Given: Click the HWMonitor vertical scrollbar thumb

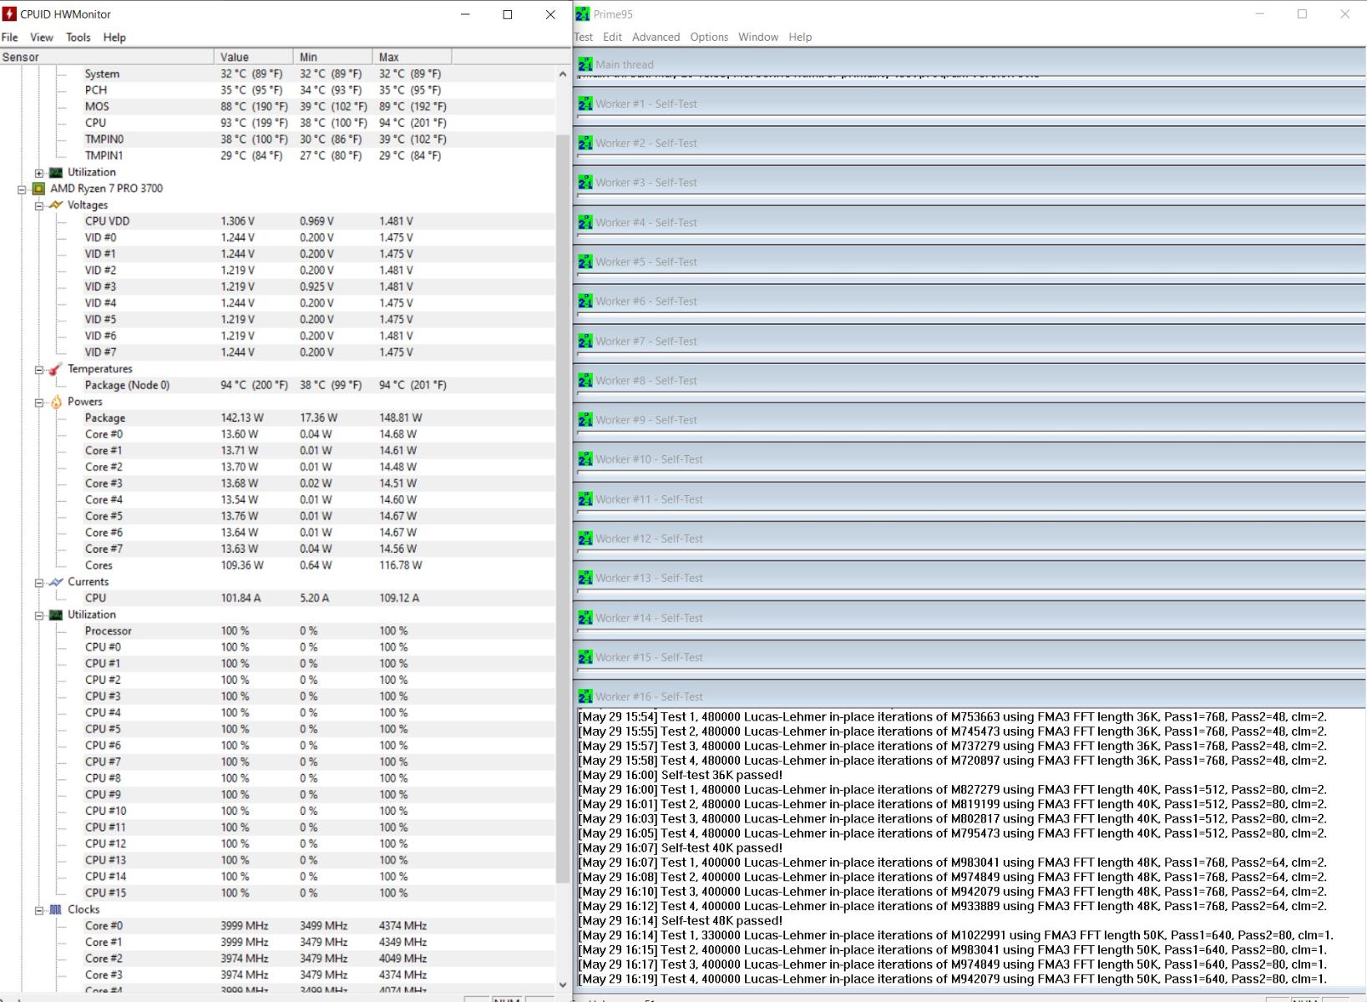Looking at the screenshot, I should (x=563, y=508).
